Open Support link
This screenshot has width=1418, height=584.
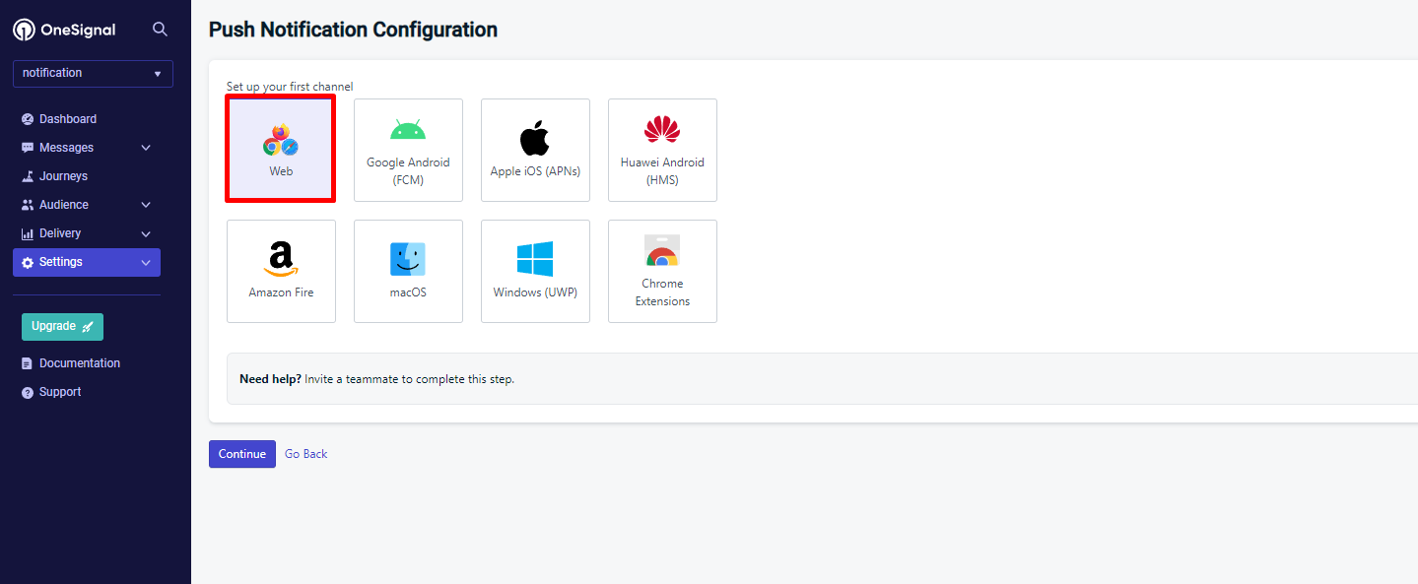60,392
